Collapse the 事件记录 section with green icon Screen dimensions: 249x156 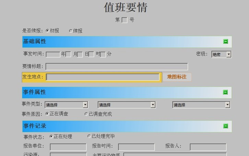(x=226, y=126)
